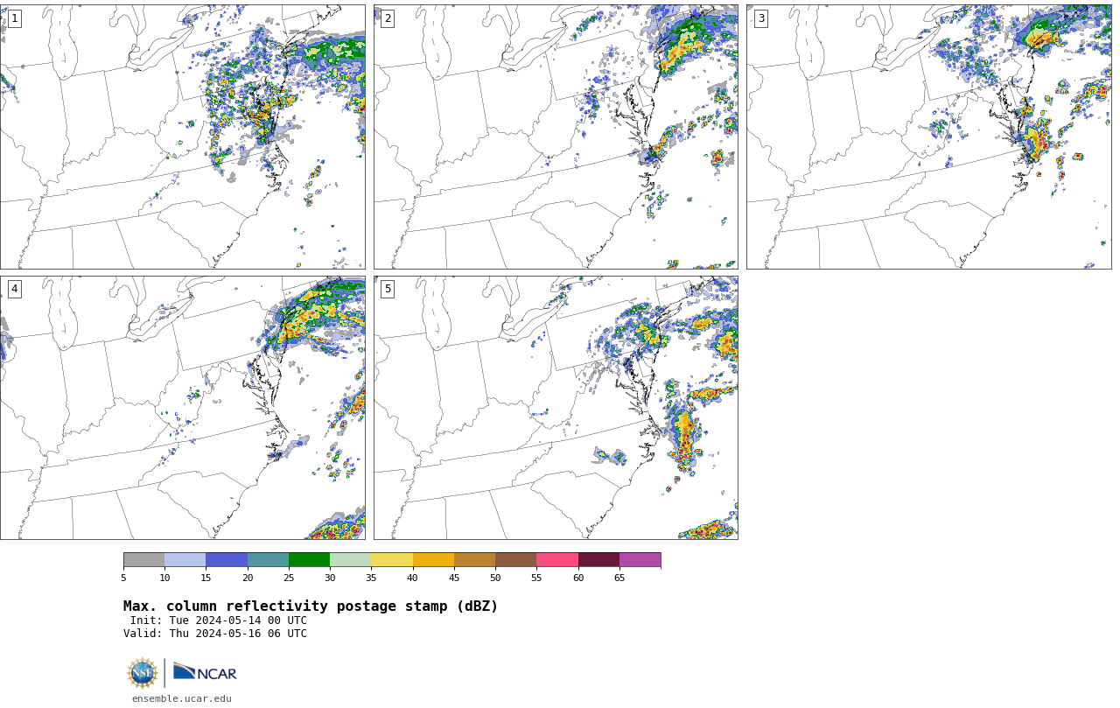Viewport: 1120px width, 708px height.
Task: Click the 'Max. column reflectivity postage stamp' title
Action: point(311,606)
